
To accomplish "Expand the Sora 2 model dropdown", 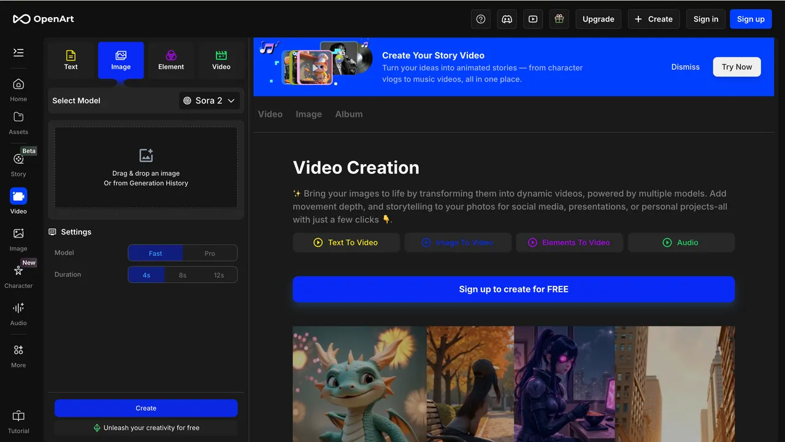I will tap(209, 101).
